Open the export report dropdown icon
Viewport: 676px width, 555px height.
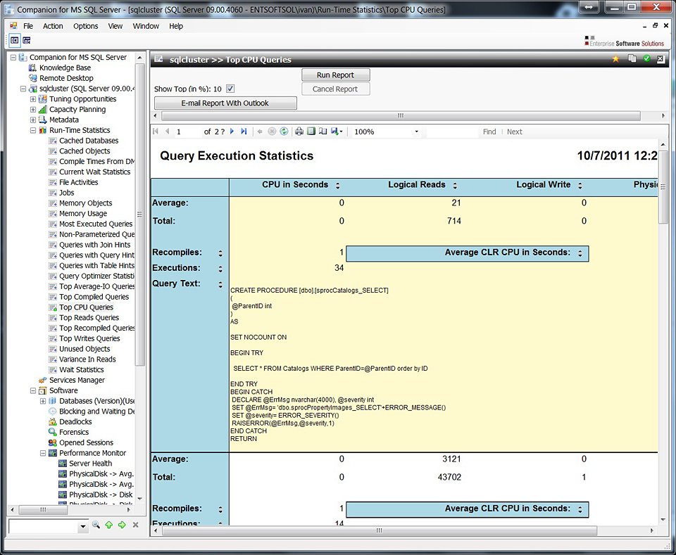[337, 132]
